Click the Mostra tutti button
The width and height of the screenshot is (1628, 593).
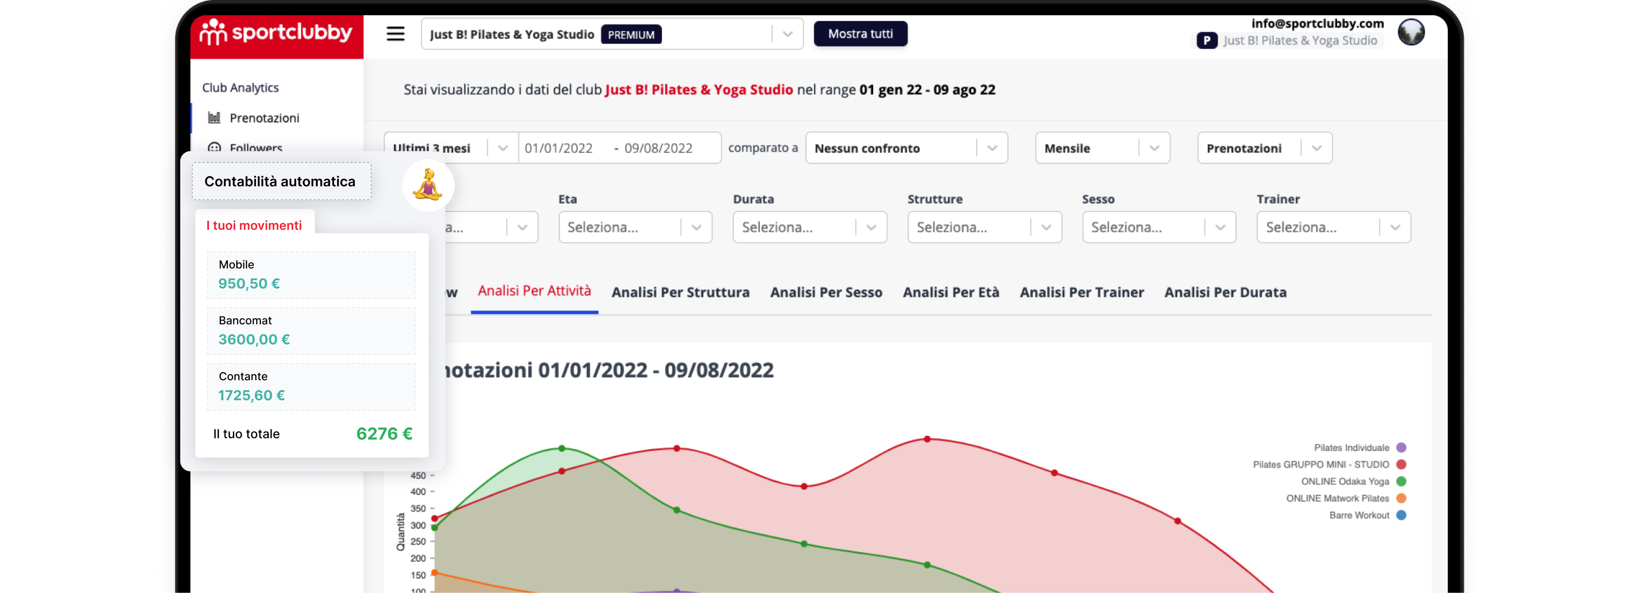coord(860,34)
